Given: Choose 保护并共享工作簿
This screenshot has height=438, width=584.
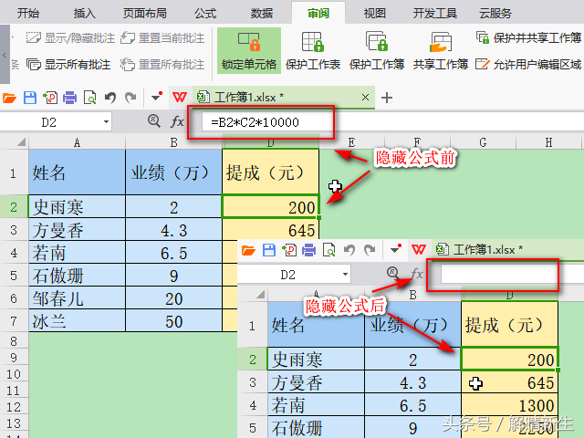Looking at the screenshot, I should (x=528, y=37).
